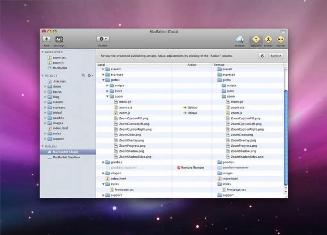Select the Mirror publish mode icon
Viewport: 327px width, 235px height.
(x=281, y=39)
